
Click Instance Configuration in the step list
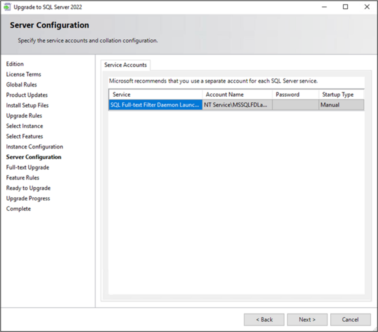[34, 147]
